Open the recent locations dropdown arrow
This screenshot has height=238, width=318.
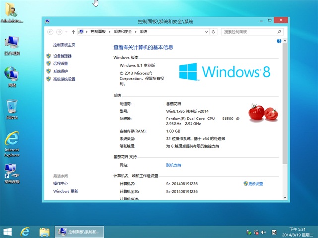pos(66,31)
